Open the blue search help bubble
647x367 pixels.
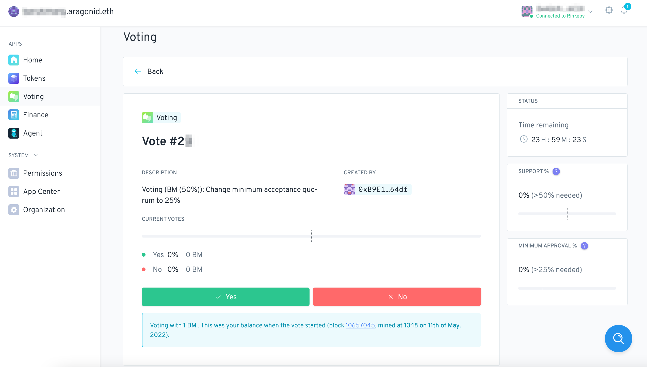click(618, 338)
